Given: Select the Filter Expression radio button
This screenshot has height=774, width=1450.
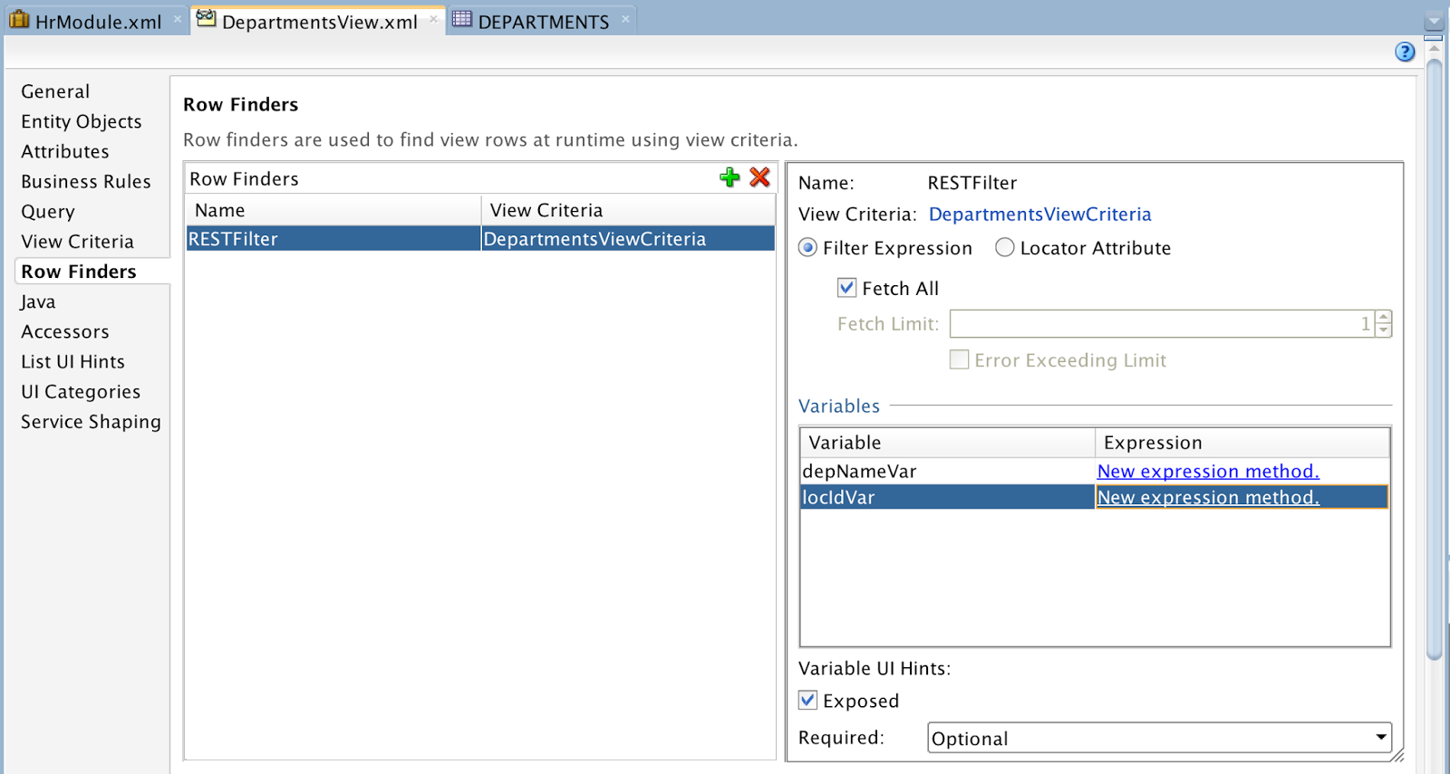Looking at the screenshot, I should (x=807, y=247).
